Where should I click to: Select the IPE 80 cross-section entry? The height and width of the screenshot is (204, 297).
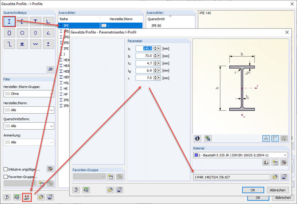point(156,25)
